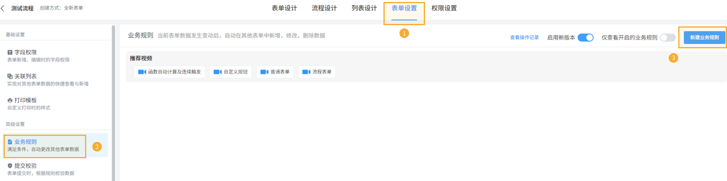Screen dimensions: 727x181
Task: Open 字段权限 settings in sidebar
Action: pos(56,56)
